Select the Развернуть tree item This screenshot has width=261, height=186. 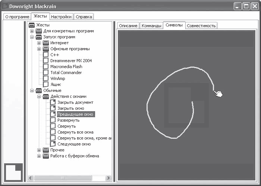click(68, 120)
